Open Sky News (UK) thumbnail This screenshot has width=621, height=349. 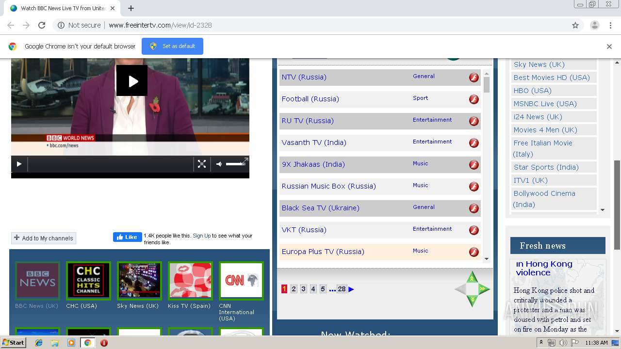coord(139,280)
